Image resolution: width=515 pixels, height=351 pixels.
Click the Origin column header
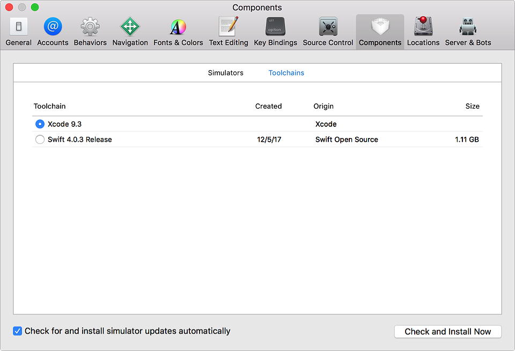(323, 106)
